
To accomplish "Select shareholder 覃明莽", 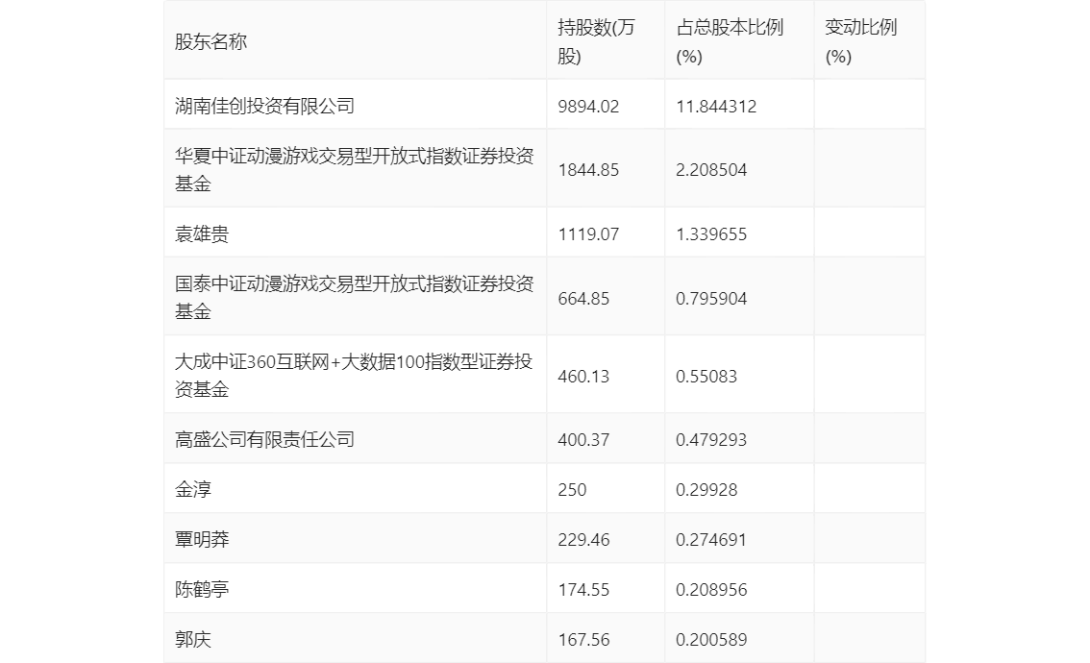I will click(202, 540).
